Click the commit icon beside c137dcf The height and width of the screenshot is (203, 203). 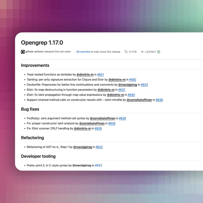point(142,52)
